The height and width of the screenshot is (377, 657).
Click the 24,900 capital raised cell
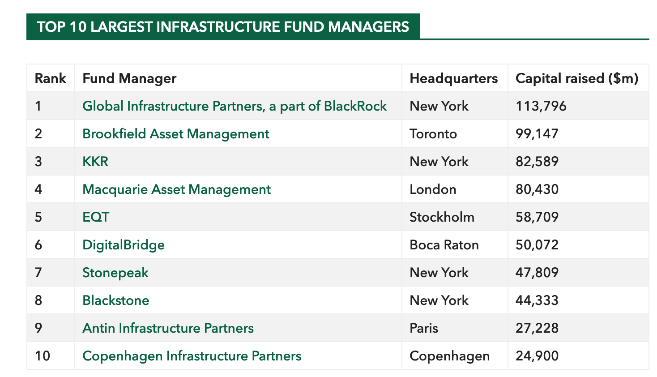[x=537, y=356]
